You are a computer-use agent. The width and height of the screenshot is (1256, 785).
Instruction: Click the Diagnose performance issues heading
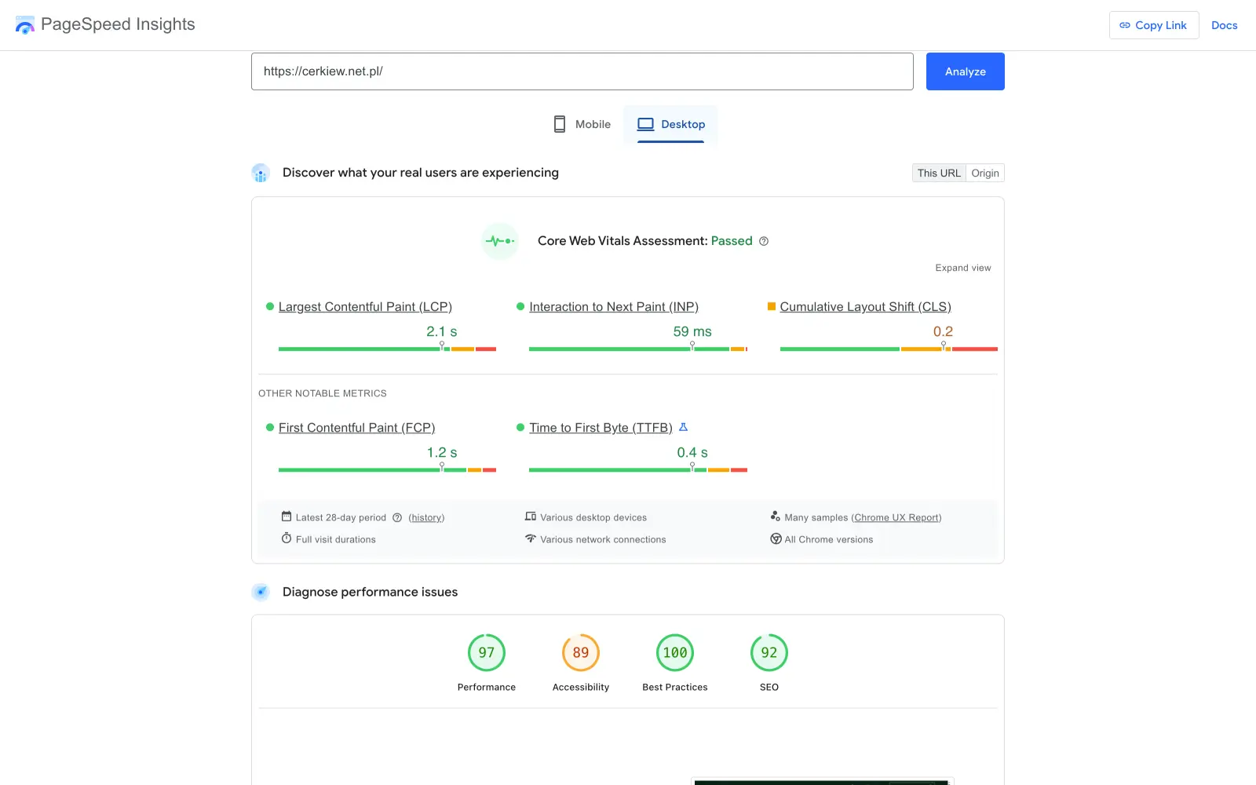[370, 592]
